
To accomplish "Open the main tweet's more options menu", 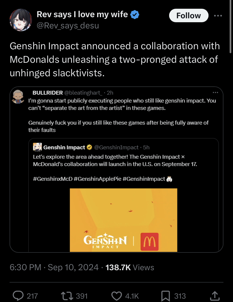I will [x=218, y=16].
